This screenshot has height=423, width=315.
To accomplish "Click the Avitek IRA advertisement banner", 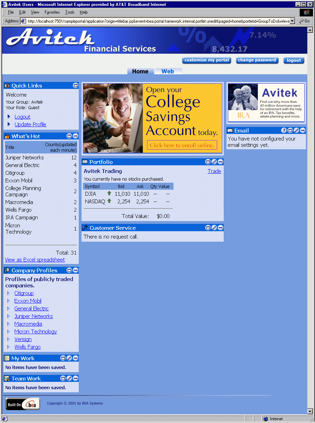I will [266, 103].
